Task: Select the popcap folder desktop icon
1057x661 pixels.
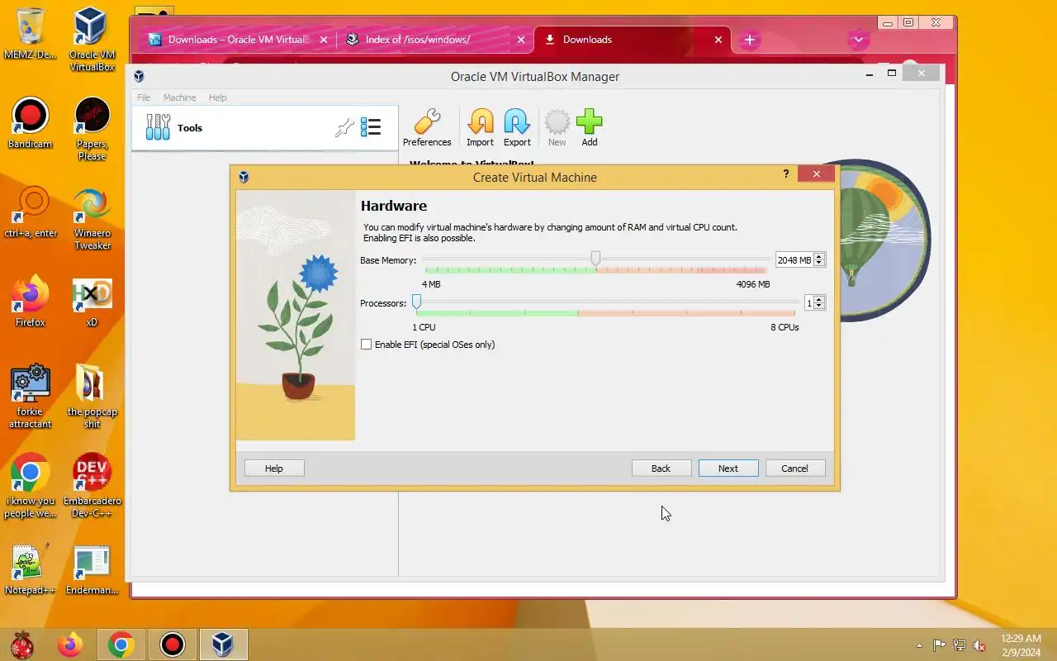Action: (x=92, y=397)
